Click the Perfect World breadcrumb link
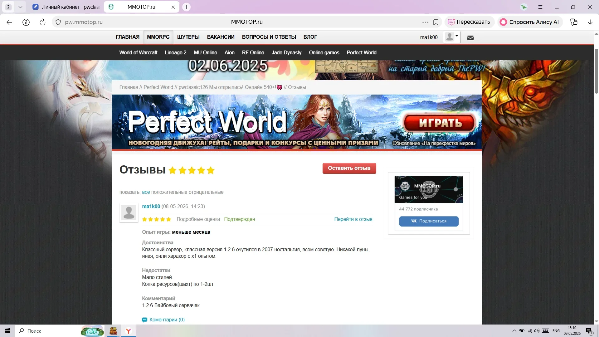Viewport: 599px width, 337px height. tap(158, 87)
